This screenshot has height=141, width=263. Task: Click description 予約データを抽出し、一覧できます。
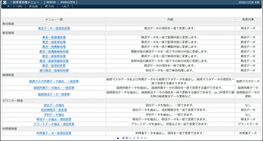(170, 115)
